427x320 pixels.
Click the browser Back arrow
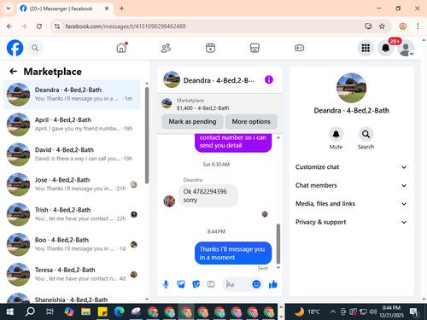coord(9,26)
